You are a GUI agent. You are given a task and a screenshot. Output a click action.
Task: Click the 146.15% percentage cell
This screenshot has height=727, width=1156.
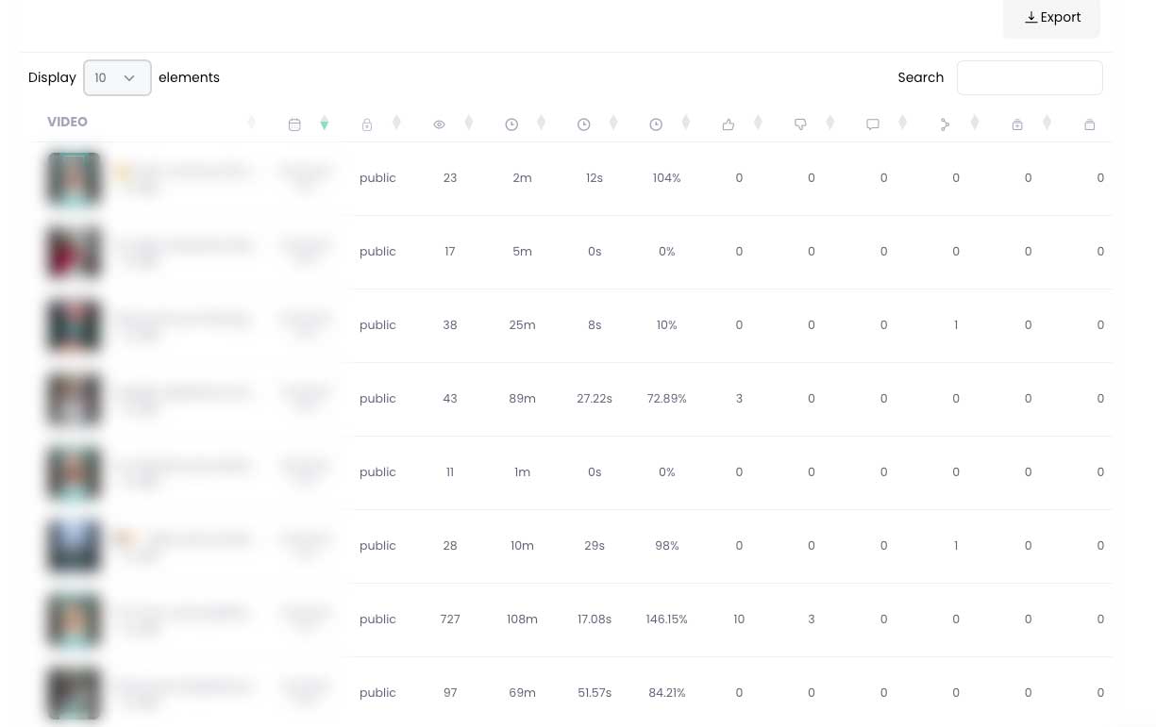(x=666, y=620)
